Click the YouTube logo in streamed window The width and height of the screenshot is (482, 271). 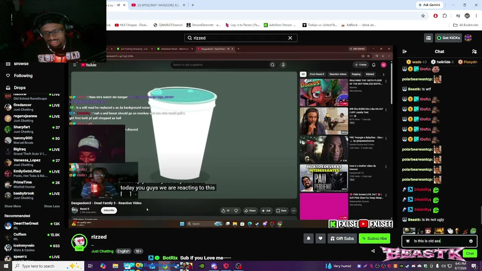pyautogui.click(x=88, y=65)
